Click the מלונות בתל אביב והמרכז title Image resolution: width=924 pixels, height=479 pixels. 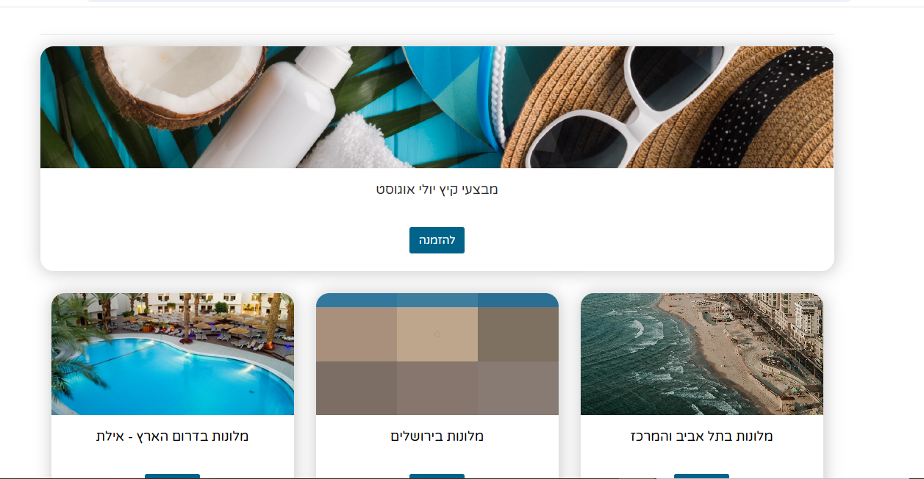(702, 436)
